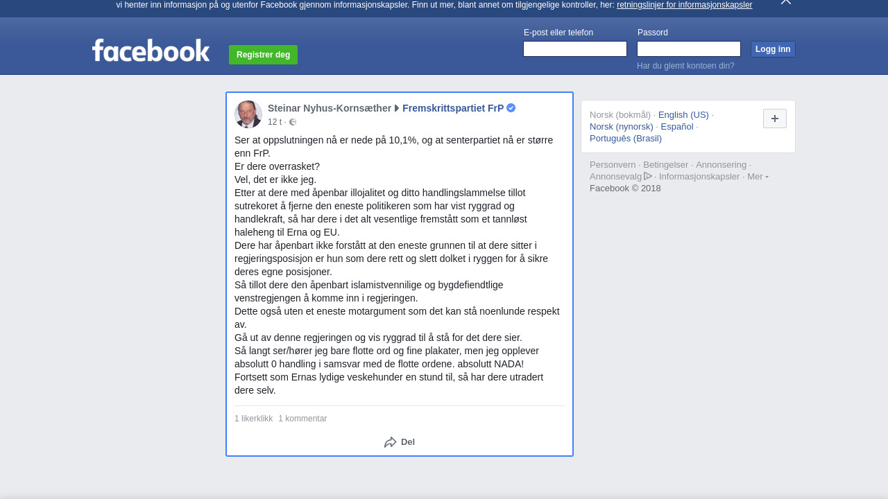Click the Annonsevalg AdChoices icon

648,176
